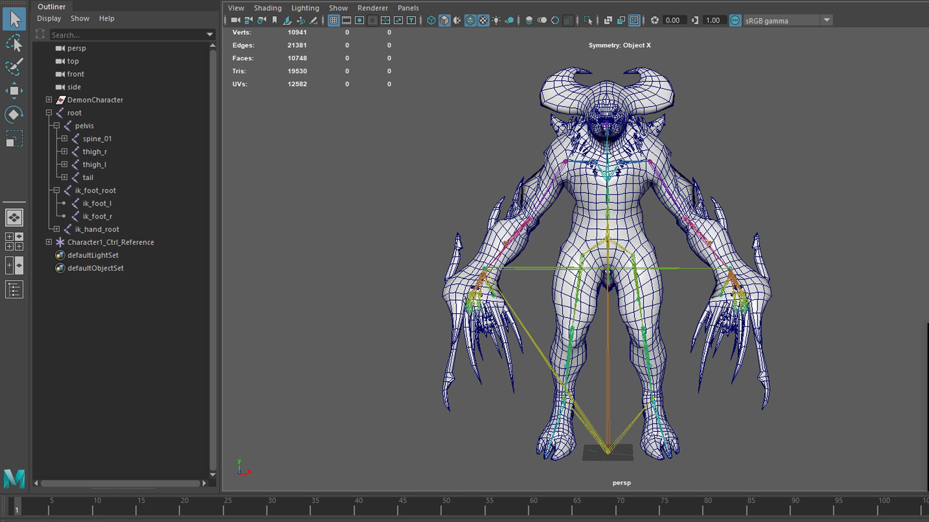
Task: Collapse the root joint node
Action: pyautogui.click(x=49, y=113)
